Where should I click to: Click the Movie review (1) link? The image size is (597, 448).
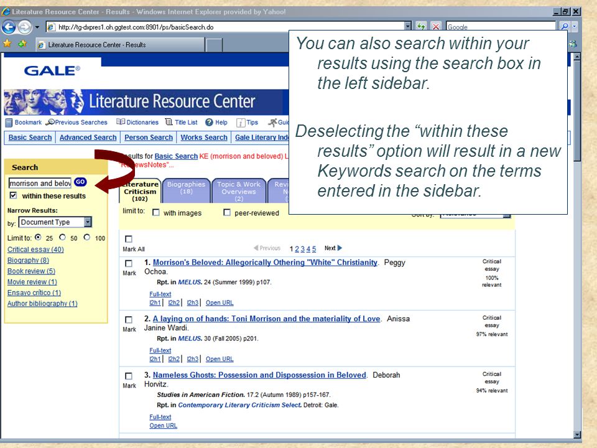pyautogui.click(x=32, y=282)
